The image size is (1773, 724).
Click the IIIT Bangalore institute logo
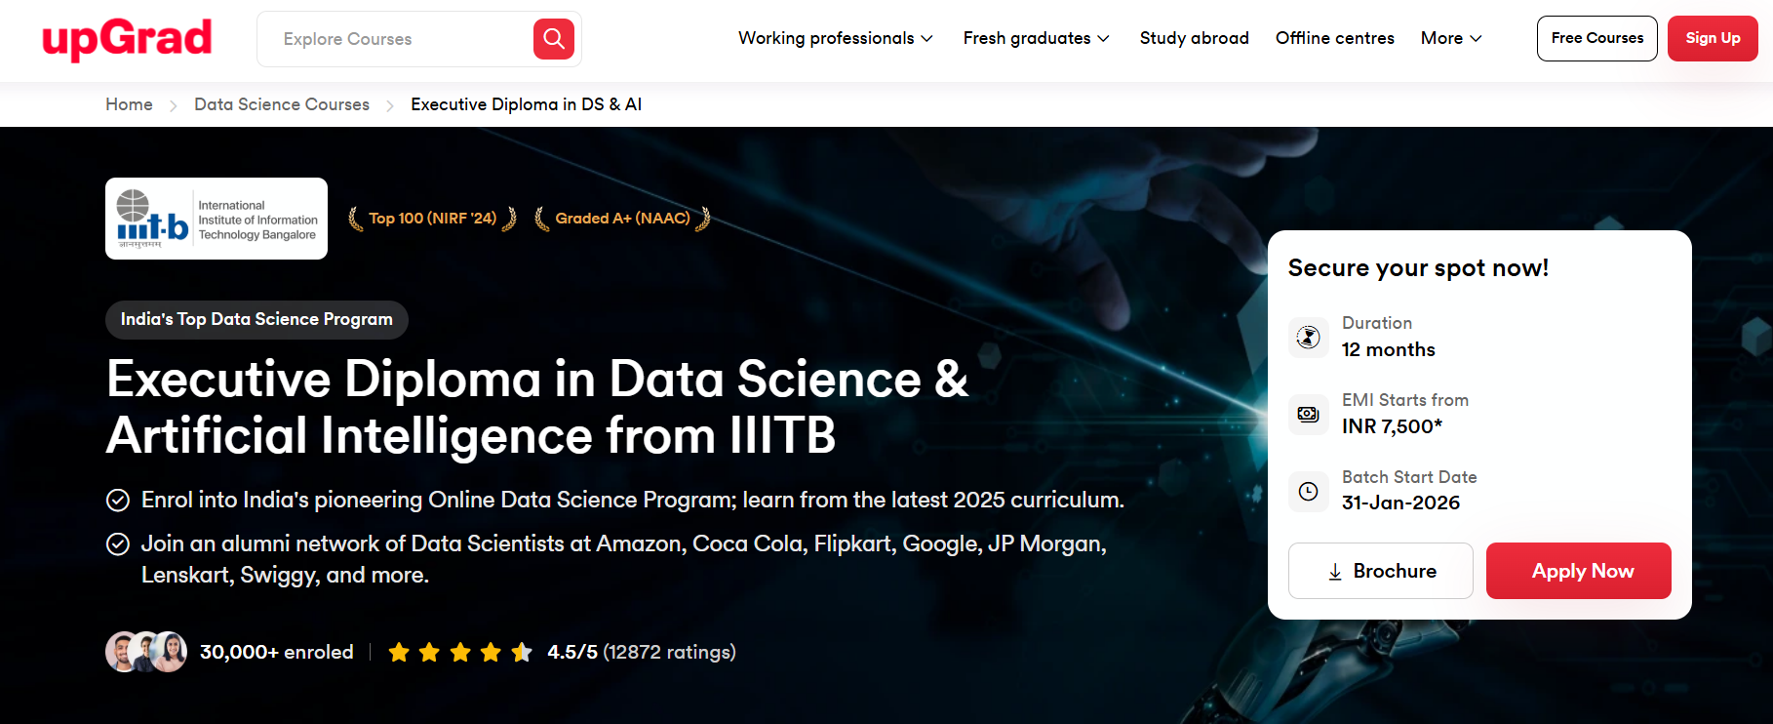(x=217, y=219)
